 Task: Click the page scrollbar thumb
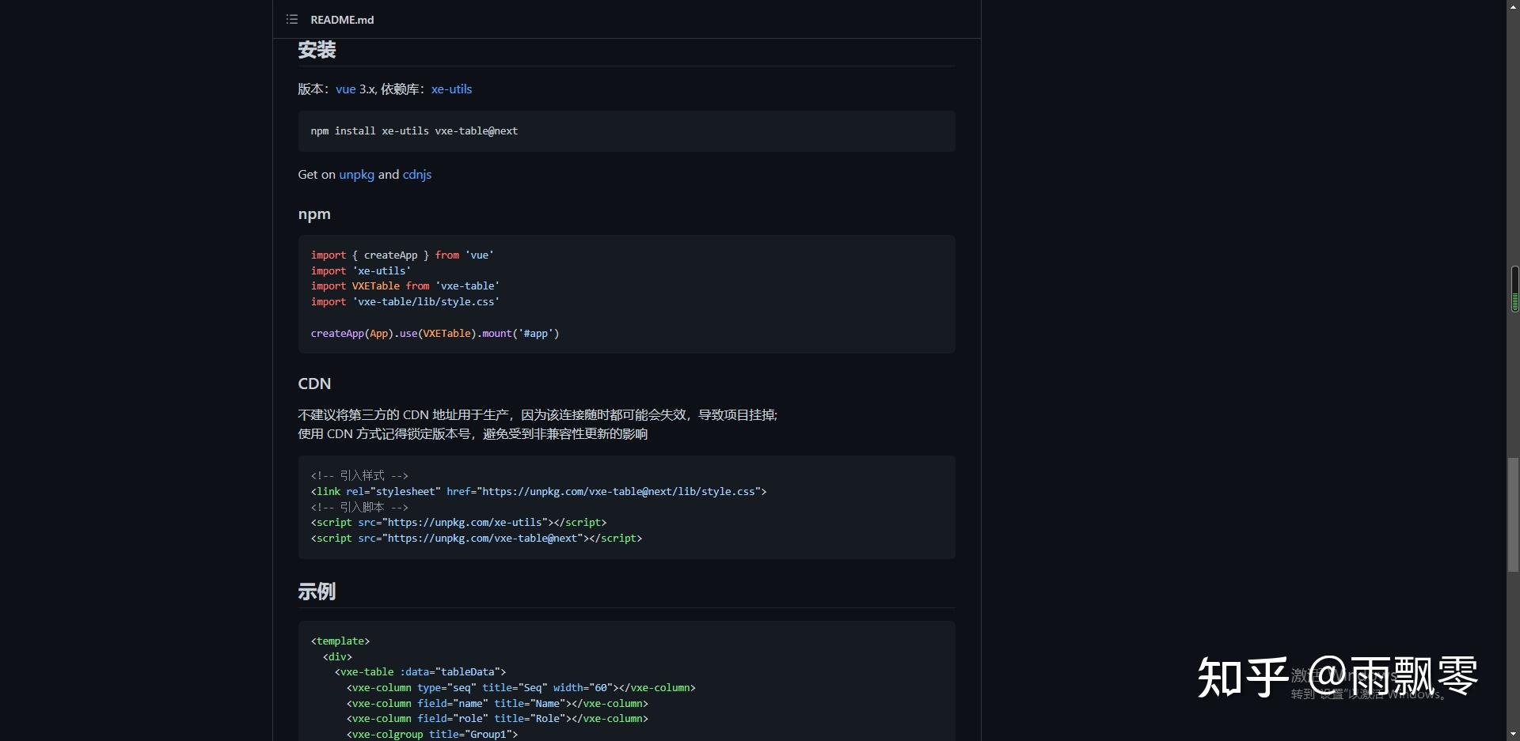(x=1513, y=514)
